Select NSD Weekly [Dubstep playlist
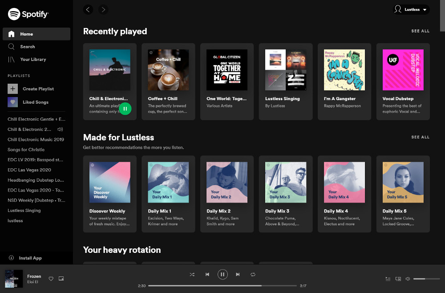 click(36, 200)
